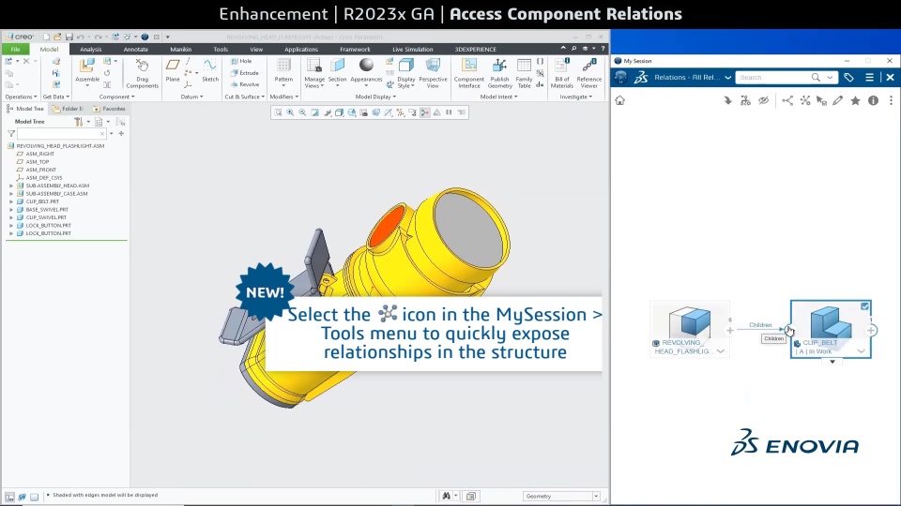Expand SUB-ASSEMBLY_CASE.ASM in model tree
The image size is (901, 506).
point(11,194)
